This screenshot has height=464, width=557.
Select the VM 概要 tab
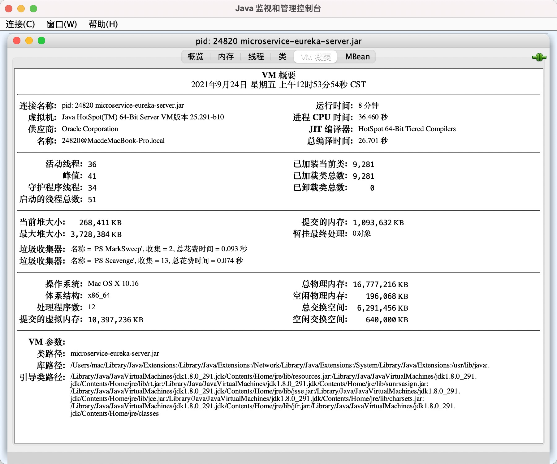point(315,57)
